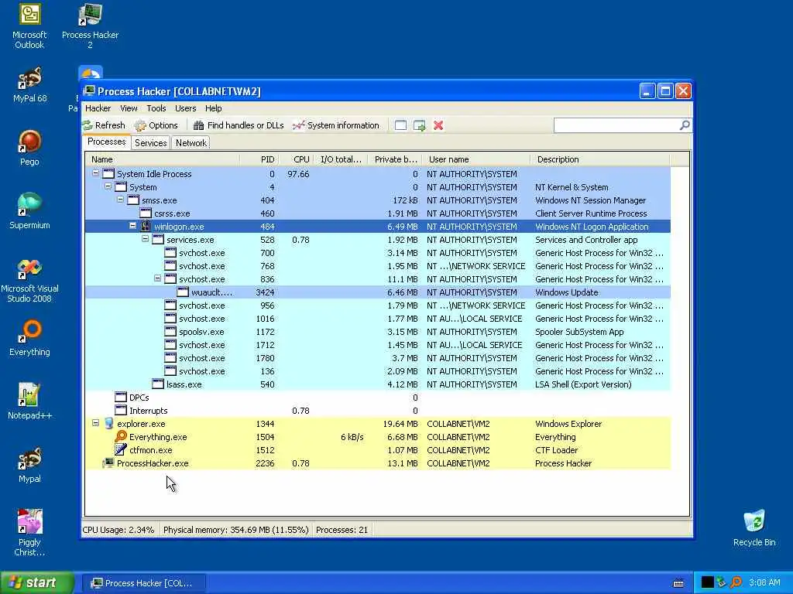Image resolution: width=793 pixels, height=594 pixels.
Task: Open the Help menu
Action: click(x=214, y=108)
